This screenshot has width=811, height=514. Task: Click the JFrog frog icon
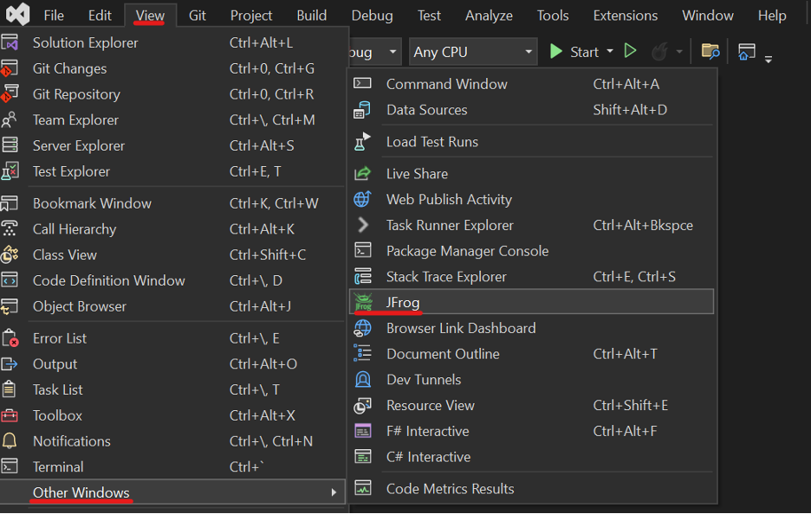point(363,302)
